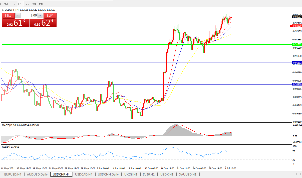Decrease lot volume with down arrow
302x178 pixels.
(18, 15)
